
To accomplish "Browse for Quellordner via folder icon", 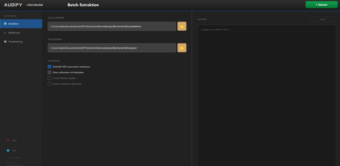I will tap(182, 26).
